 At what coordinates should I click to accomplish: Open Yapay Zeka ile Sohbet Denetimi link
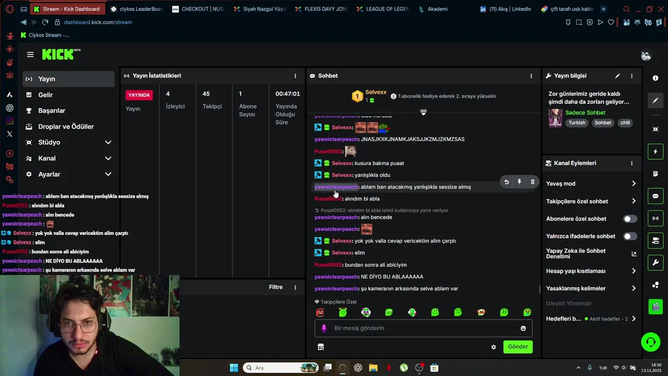(591, 253)
